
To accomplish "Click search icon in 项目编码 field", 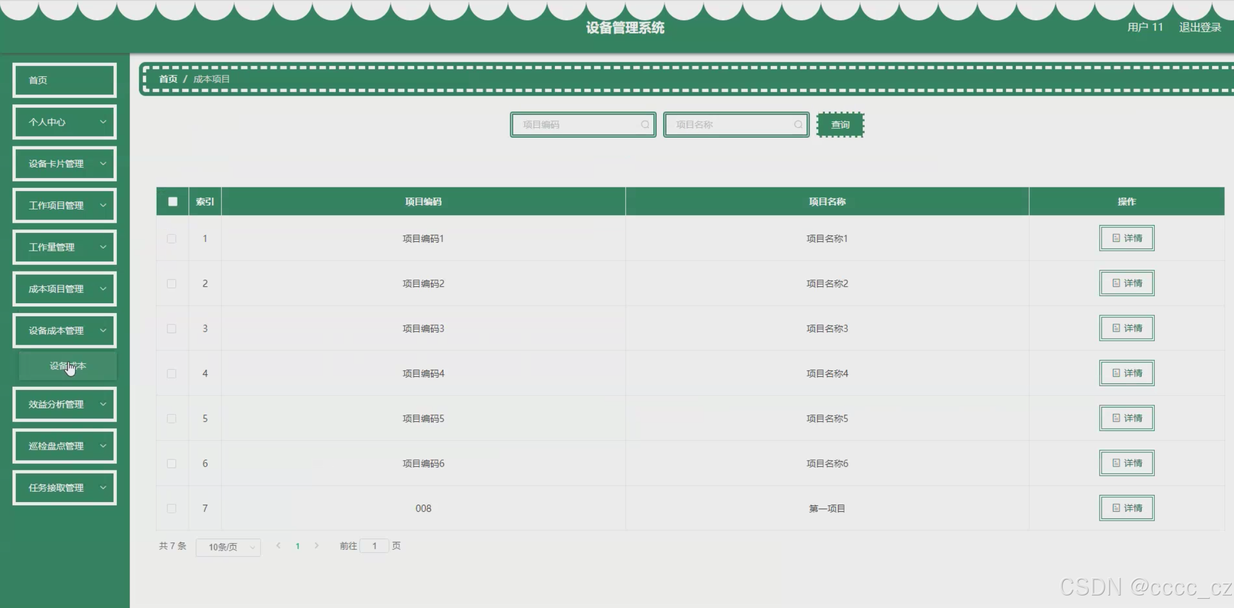I will click(645, 125).
